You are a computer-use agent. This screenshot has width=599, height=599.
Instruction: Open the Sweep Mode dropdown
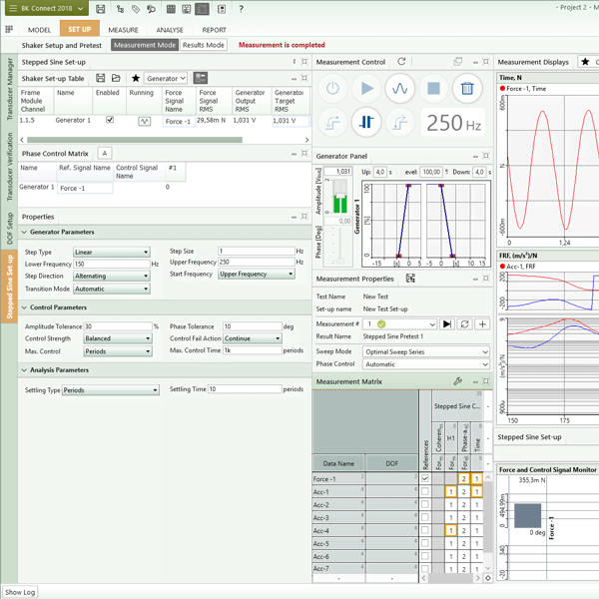click(x=425, y=351)
